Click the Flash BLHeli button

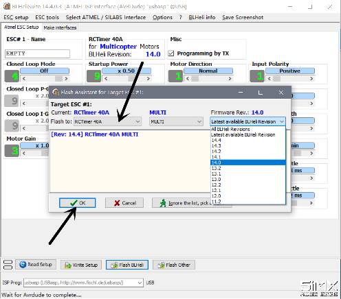(127, 265)
